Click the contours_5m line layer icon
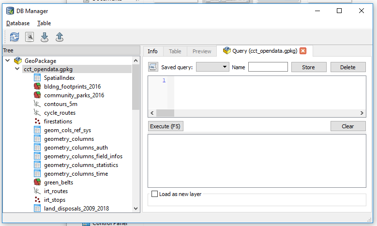The width and height of the screenshot is (377, 226). pyautogui.click(x=37, y=104)
